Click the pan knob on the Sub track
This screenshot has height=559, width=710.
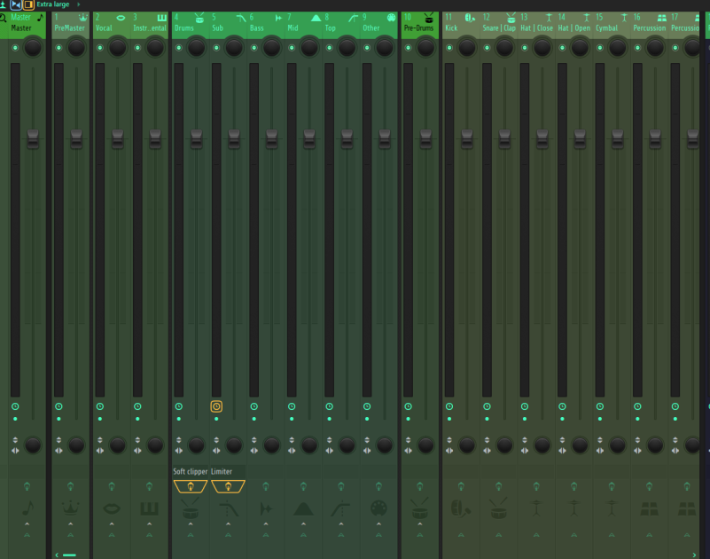pyautogui.click(x=234, y=48)
